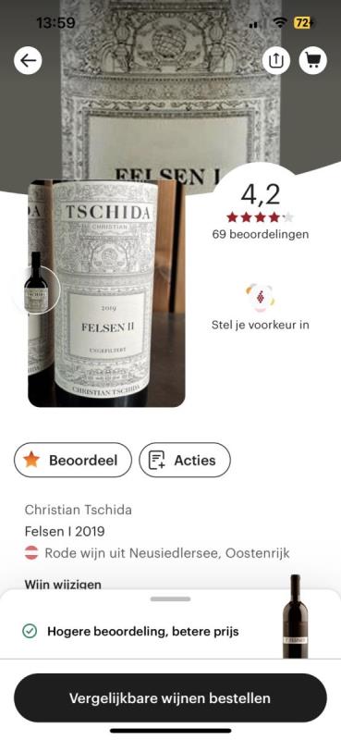Tap the recommended wine bottle image

click(x=295, y=616)
